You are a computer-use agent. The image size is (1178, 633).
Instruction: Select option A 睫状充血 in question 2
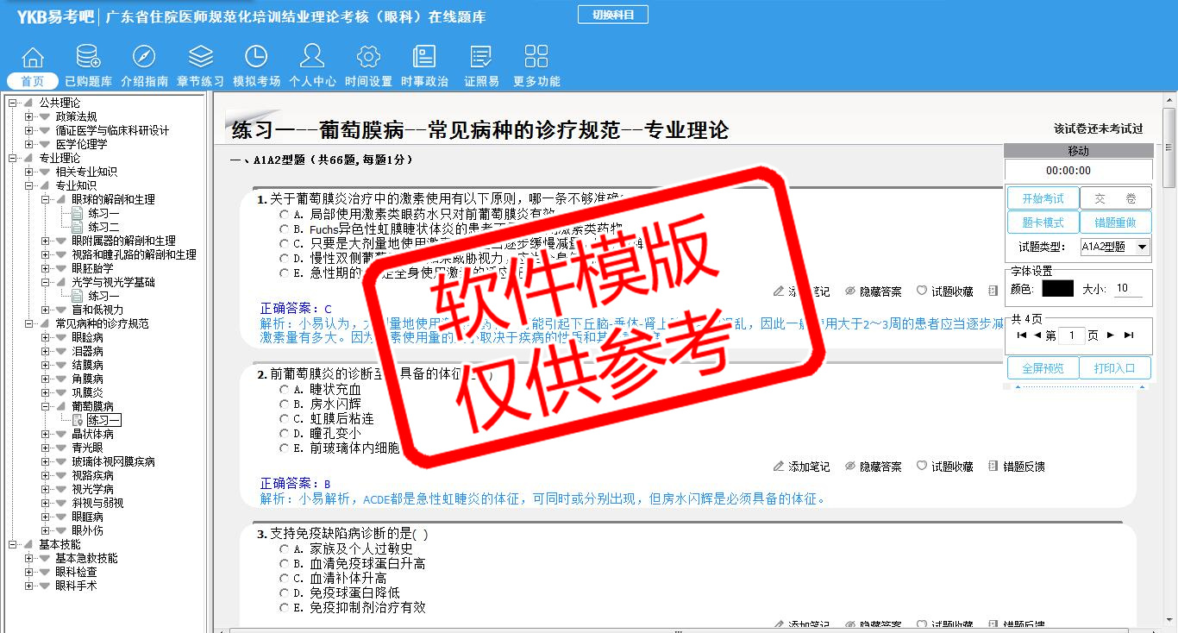[285, 389]
